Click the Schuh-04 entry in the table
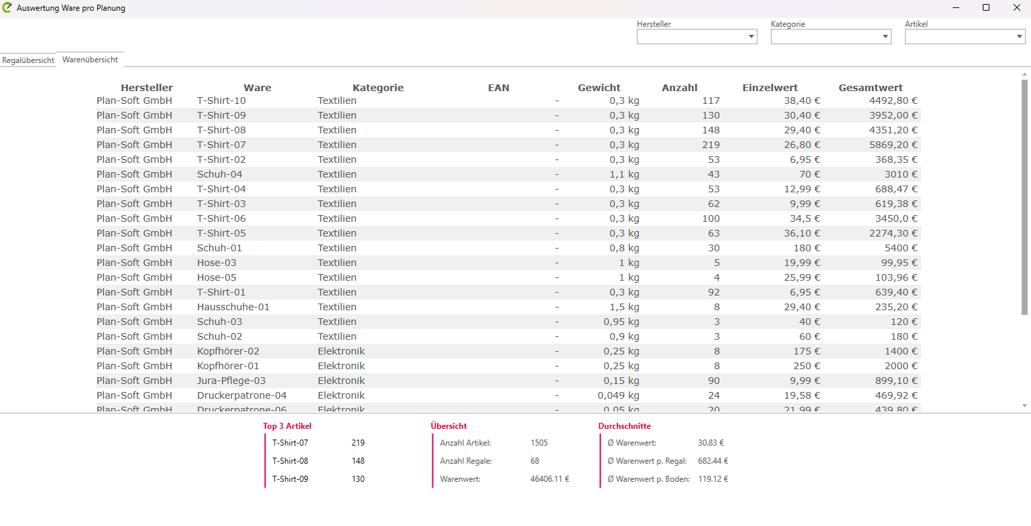The image size is (1031, 526). point(219,174)
